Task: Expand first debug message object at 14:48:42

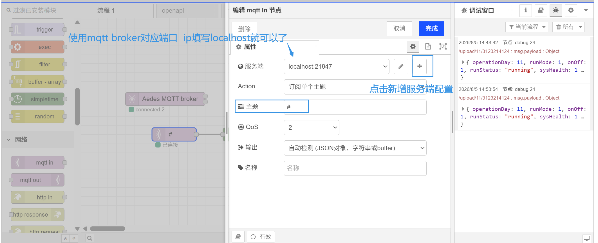Action: click(x=463, y=62)
